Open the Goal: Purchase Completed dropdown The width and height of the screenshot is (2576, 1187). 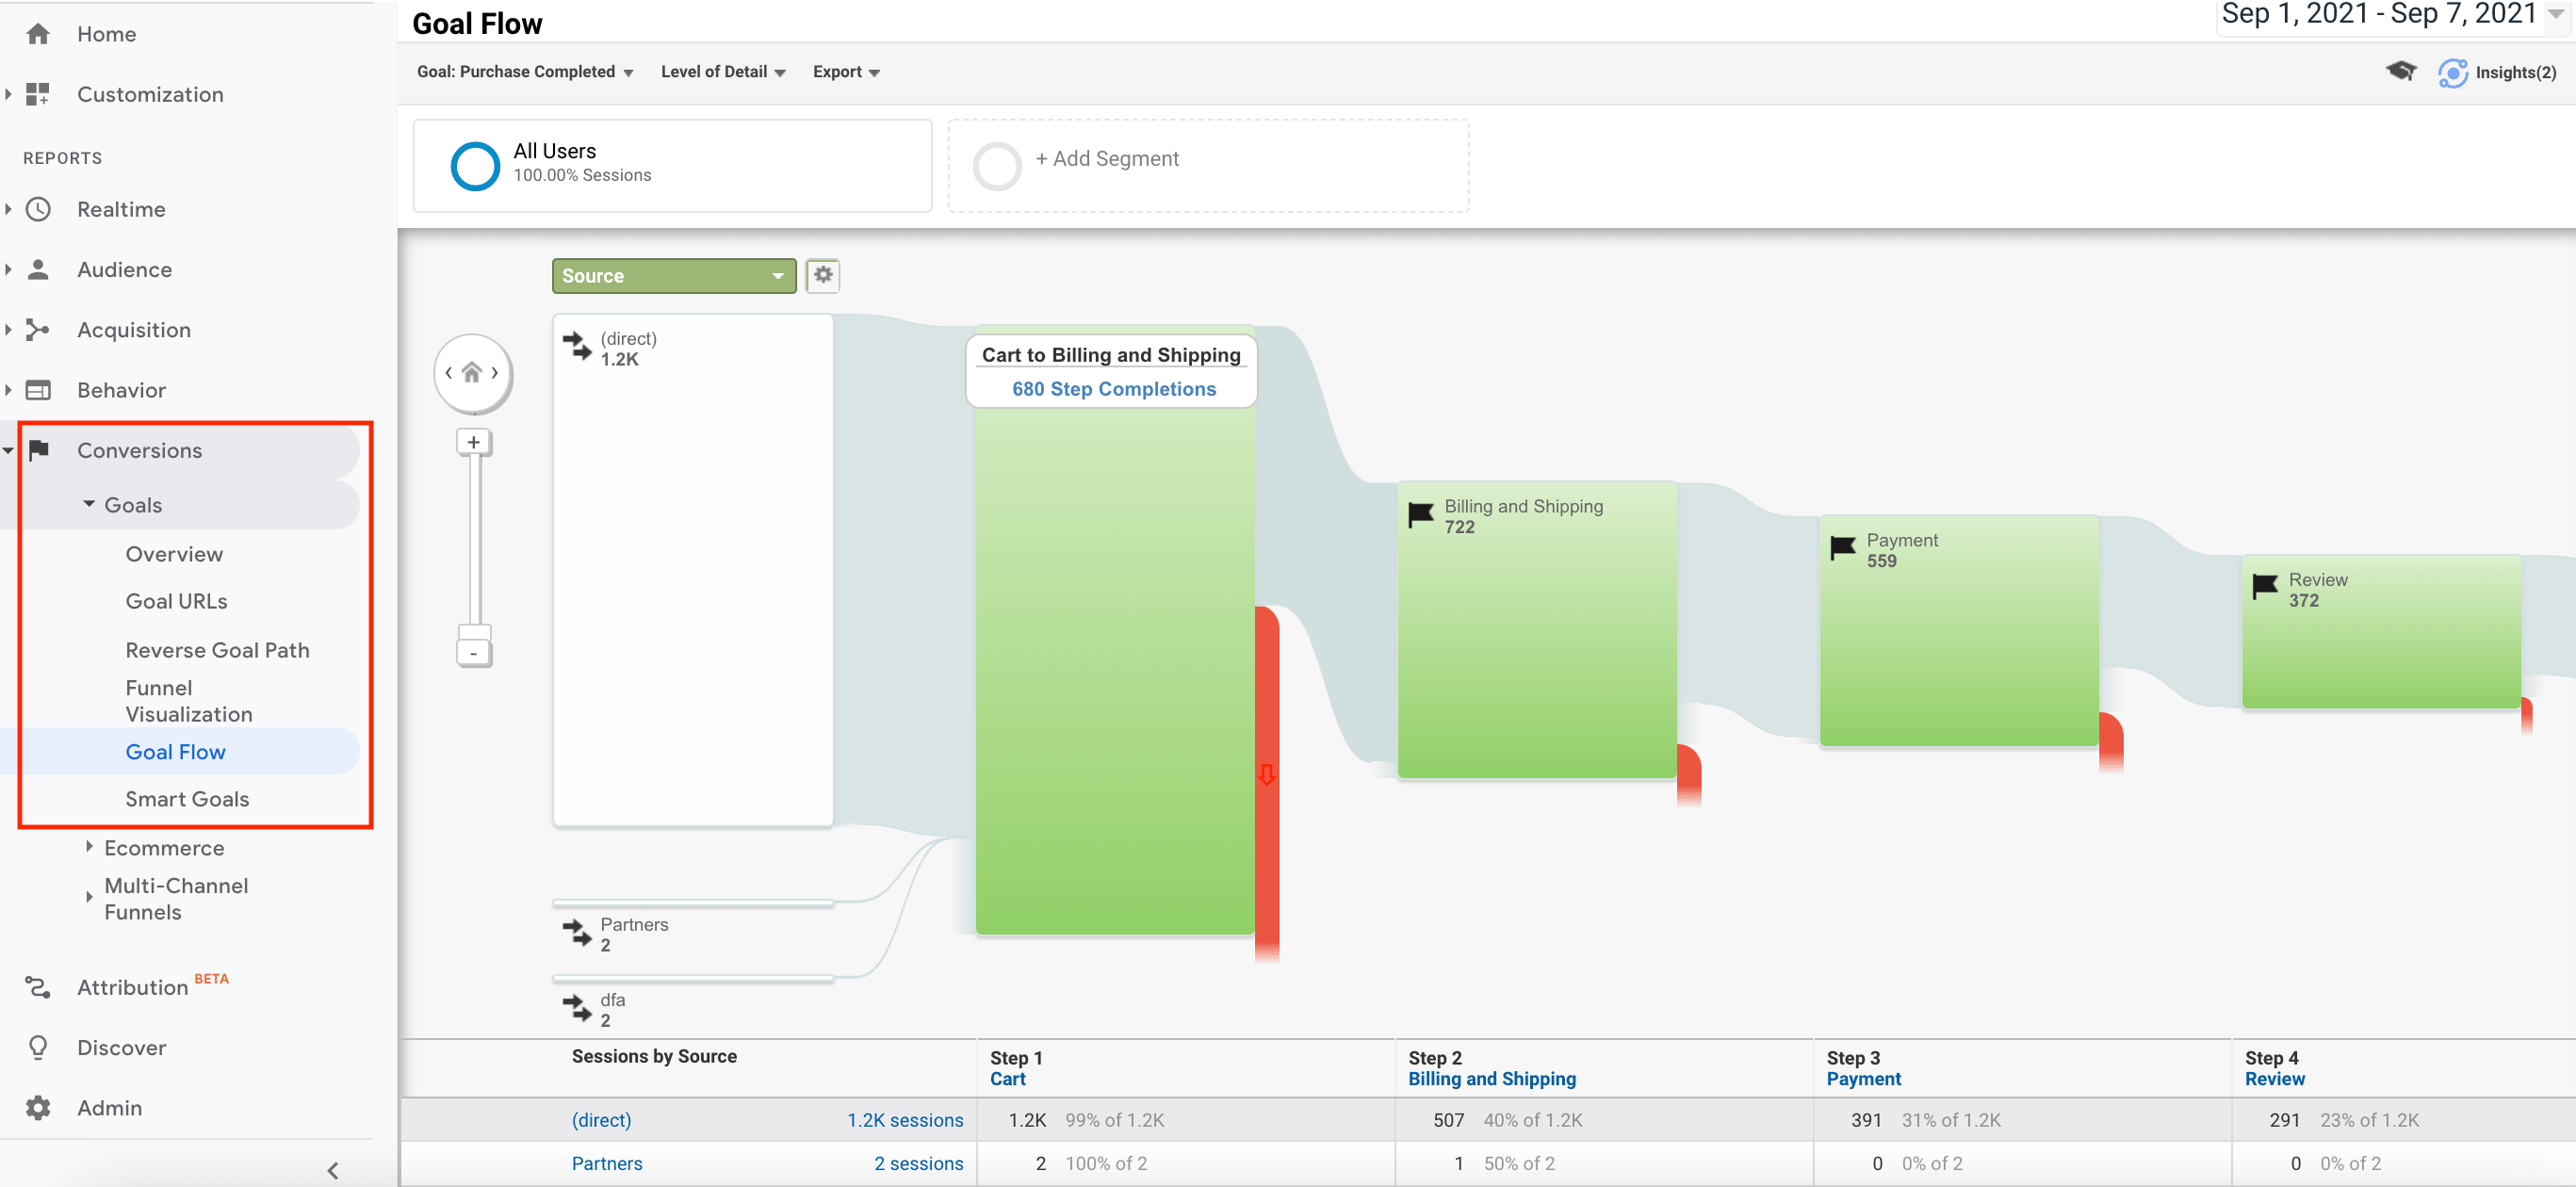525,72
